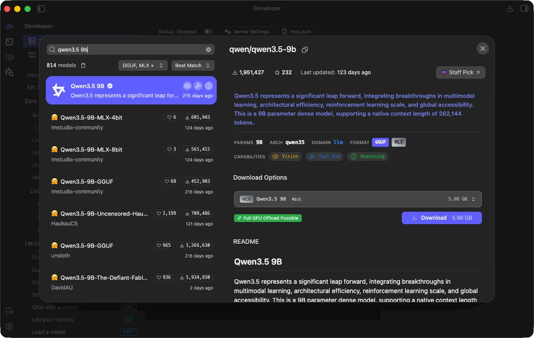Click 'Chat with a model' in Developer sidebar
Screen dimensions: 534x338
[54, 307]
